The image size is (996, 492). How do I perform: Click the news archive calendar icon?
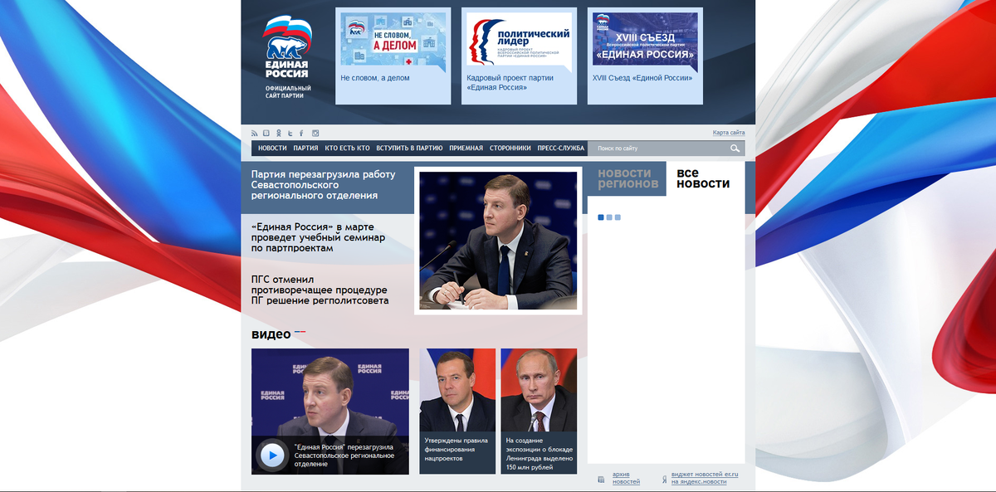[x=601, y=479]
